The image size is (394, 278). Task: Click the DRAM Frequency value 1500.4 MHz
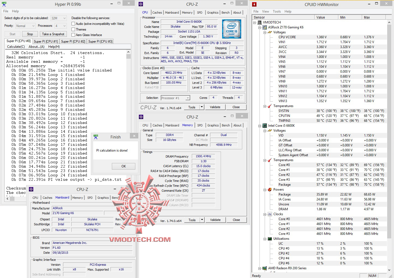203,156
